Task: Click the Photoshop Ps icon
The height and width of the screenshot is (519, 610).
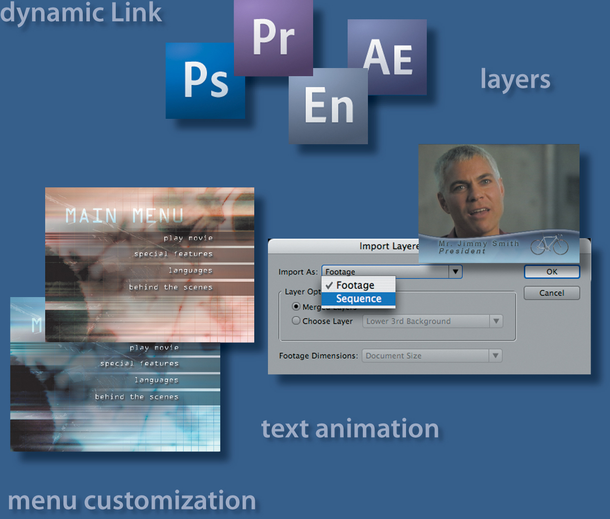Action: [205, 81]
